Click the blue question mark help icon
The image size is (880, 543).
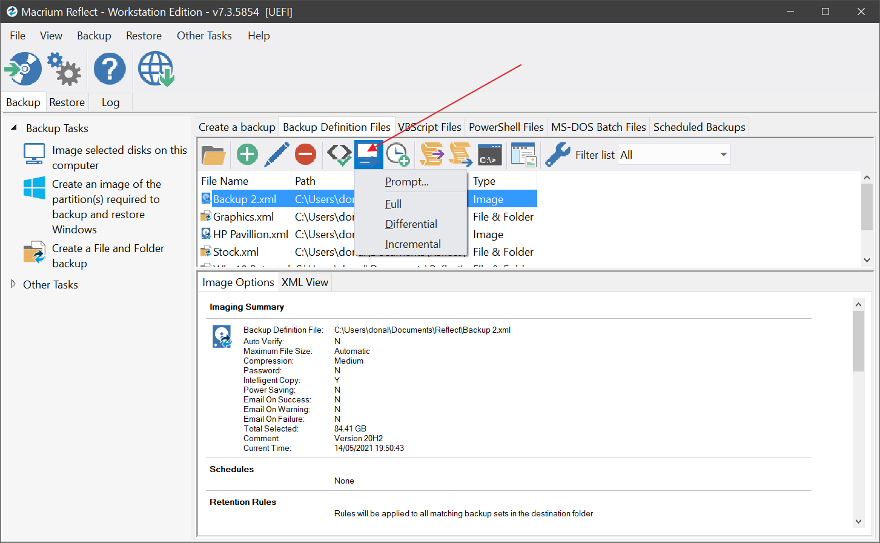click(110, 68)
